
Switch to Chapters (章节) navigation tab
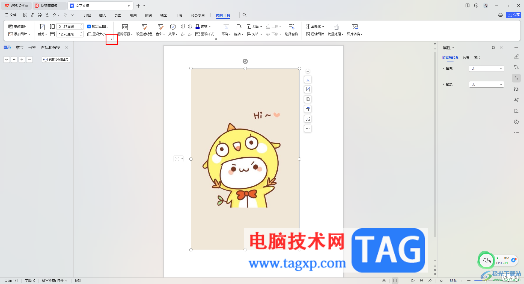[20, 48]
